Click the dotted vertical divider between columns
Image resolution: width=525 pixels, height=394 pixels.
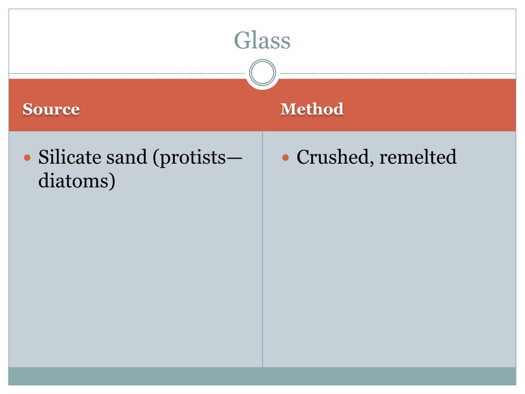pos(262,257)
